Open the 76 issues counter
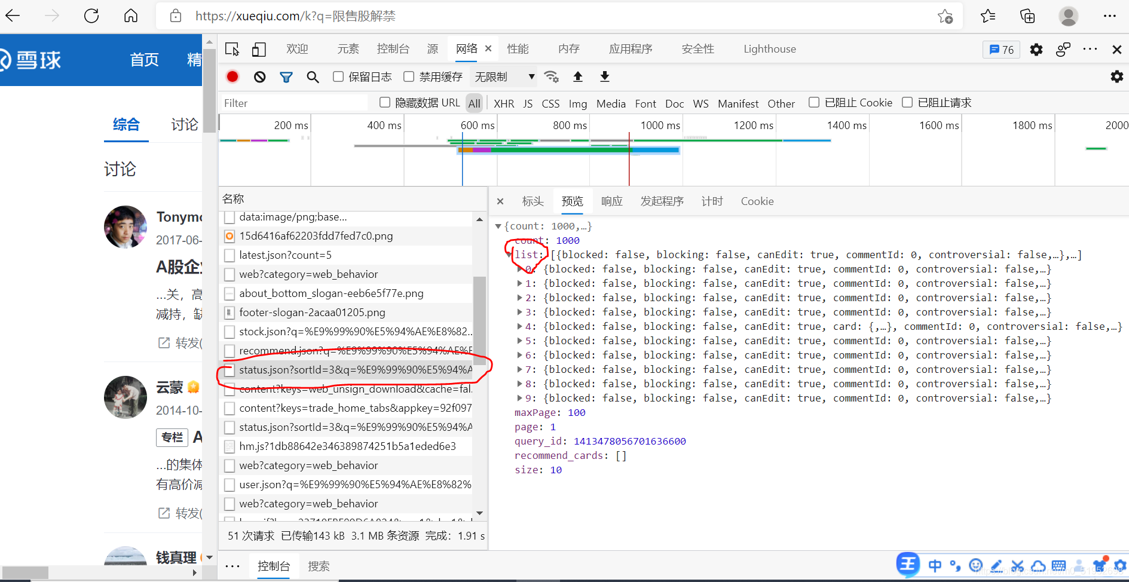 tap(1001, 50)
